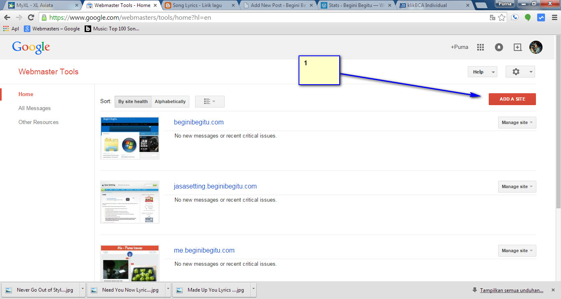
Task: Open Manage site for jasasetting.beginibegitu.com
Action: click(517, 186)
